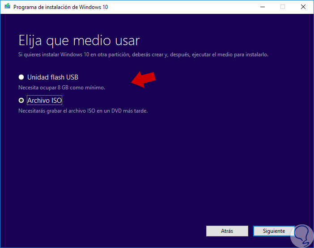Image resolution: width=314 pixels, height=248 pixels.
Task: Click the 'Si quieres instalar Windows 10' subtitle
Action: 144,55
